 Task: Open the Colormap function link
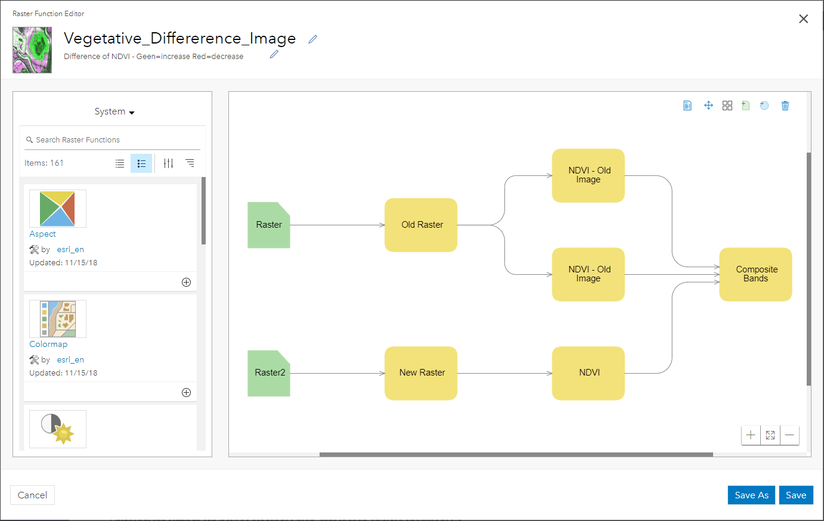(48, 344)
